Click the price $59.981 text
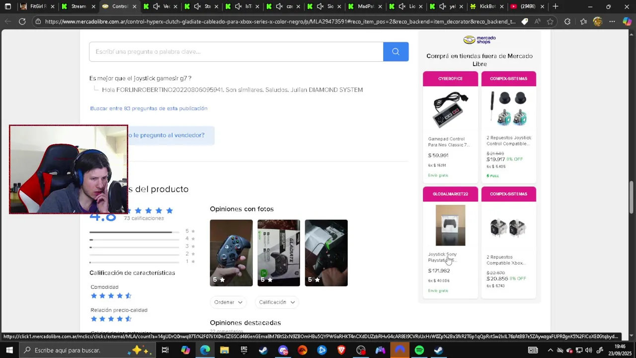The height and width of the screenshot is (358, 636). coord(438,155)
